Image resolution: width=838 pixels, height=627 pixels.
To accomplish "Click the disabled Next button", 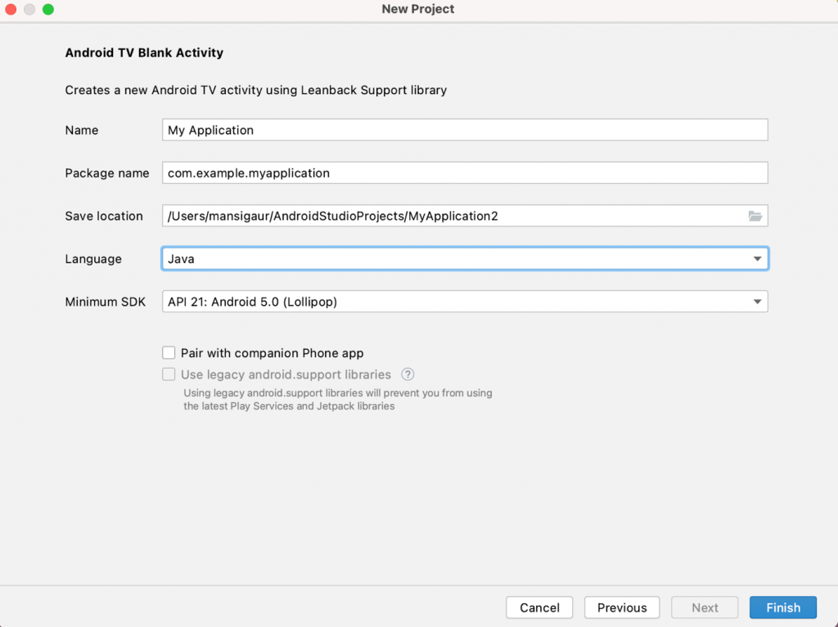I will (705, 607).
